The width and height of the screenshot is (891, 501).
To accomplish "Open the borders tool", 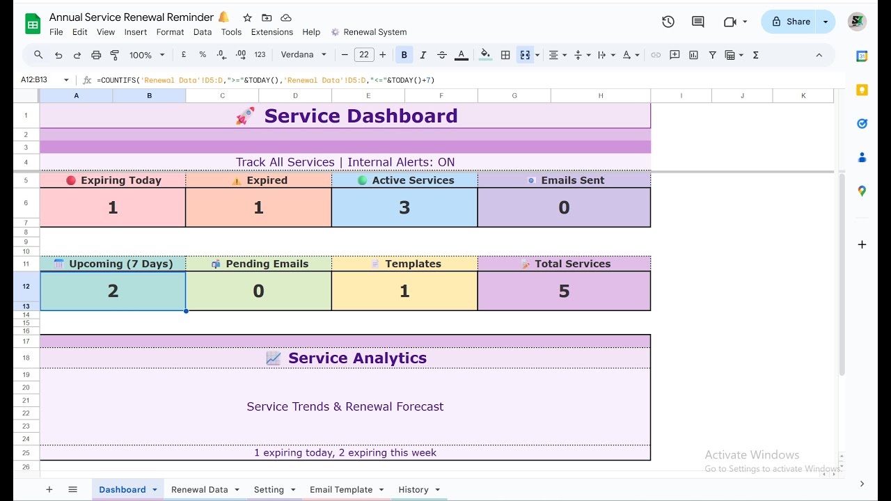I will (505, 55).
